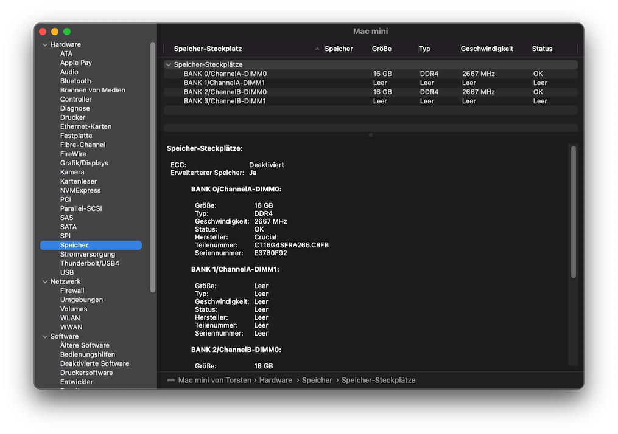Select BANK 0/ChannelA-DIMM0 table row
Viewport: 618px width, 434px height.
point(225,74)
